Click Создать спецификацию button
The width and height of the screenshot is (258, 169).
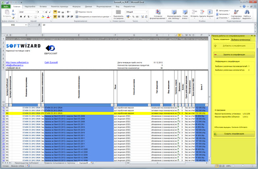point(234,134)
